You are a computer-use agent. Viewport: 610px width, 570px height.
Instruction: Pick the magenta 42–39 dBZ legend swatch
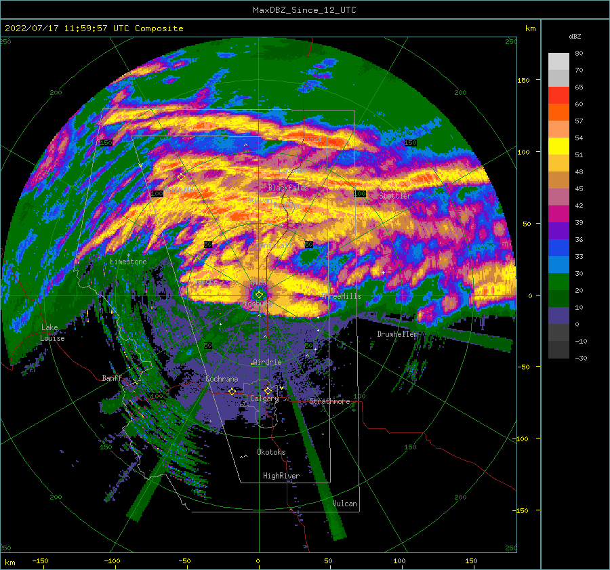(558, 213)
